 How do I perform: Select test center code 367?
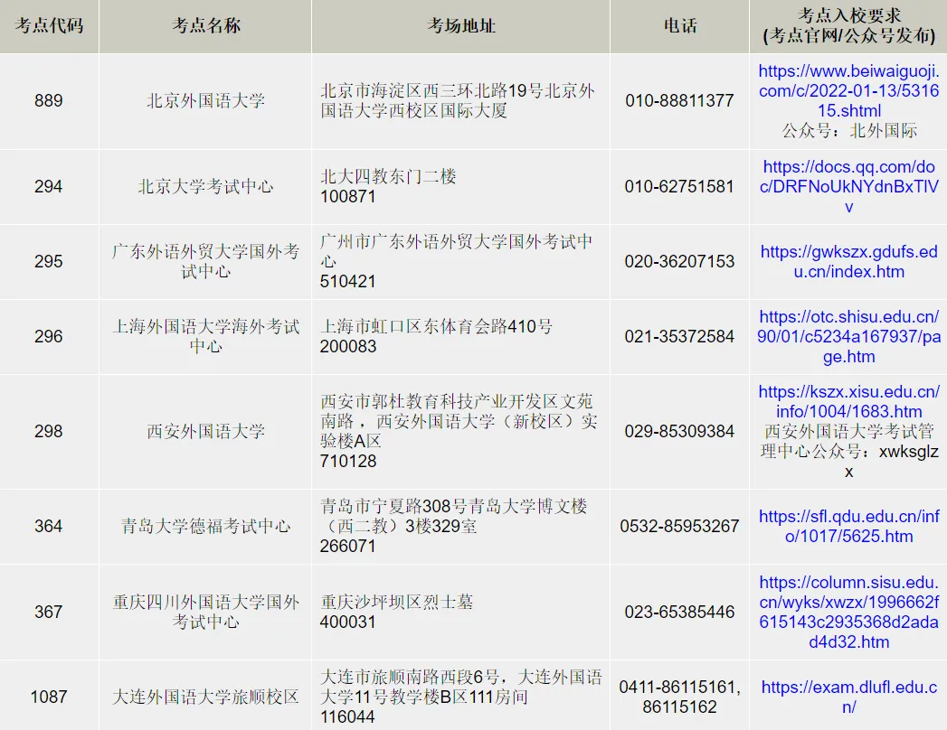[x=49, y=612]
